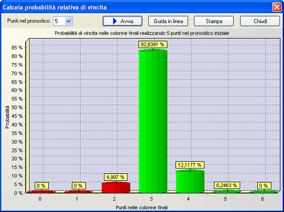Click the 10 % axis tick label
Viewport: 284px width, 212px height.
coord(17,176)
